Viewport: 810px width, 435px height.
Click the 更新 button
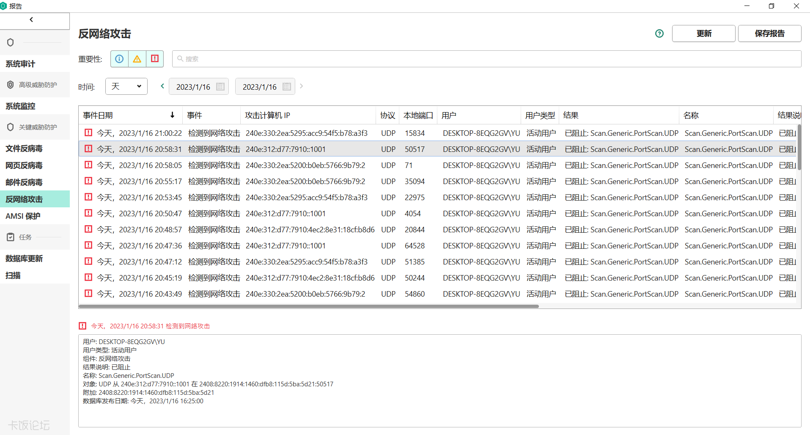[x=704, y=33]
